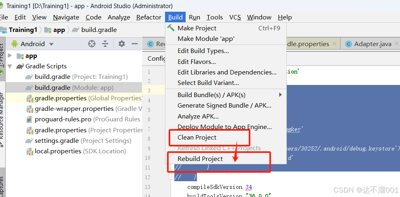Open the Code menu
Viewport: 400px width, 197px height.
point(93,17)
